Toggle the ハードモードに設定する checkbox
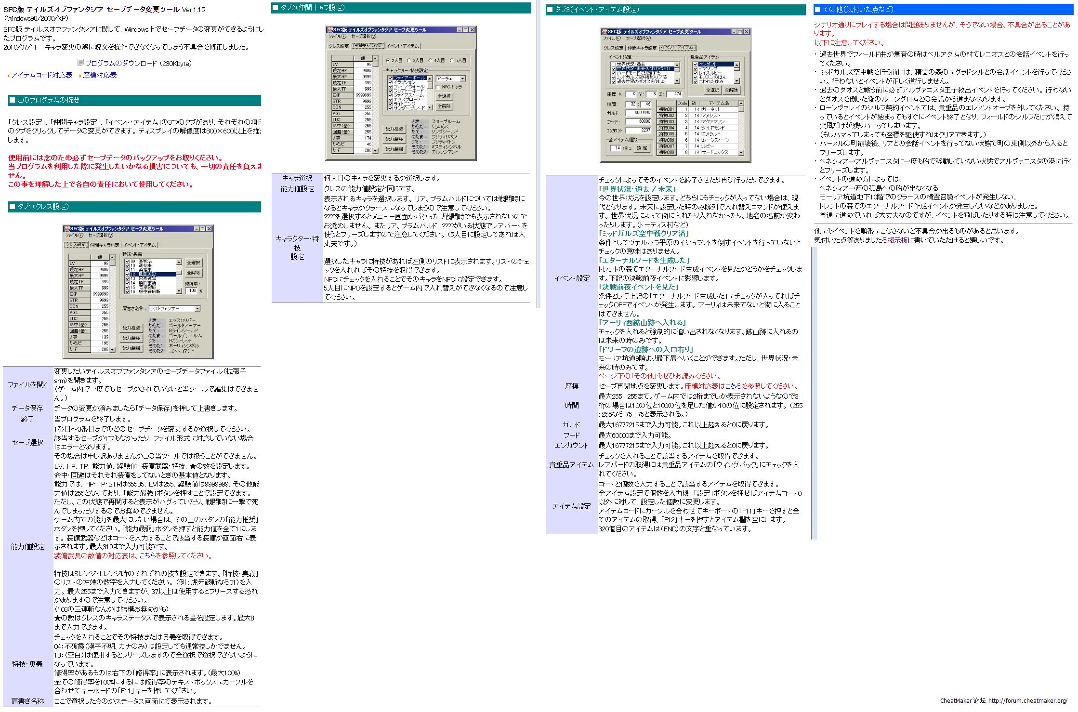The height and width of the screenshot is (712, 1078). click(x=614, y=73)
